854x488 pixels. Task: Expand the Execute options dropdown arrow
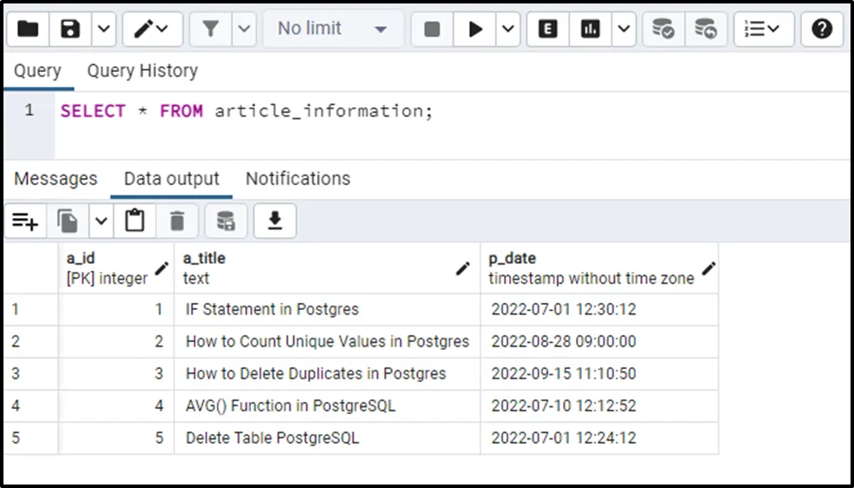tap(507, 29)
